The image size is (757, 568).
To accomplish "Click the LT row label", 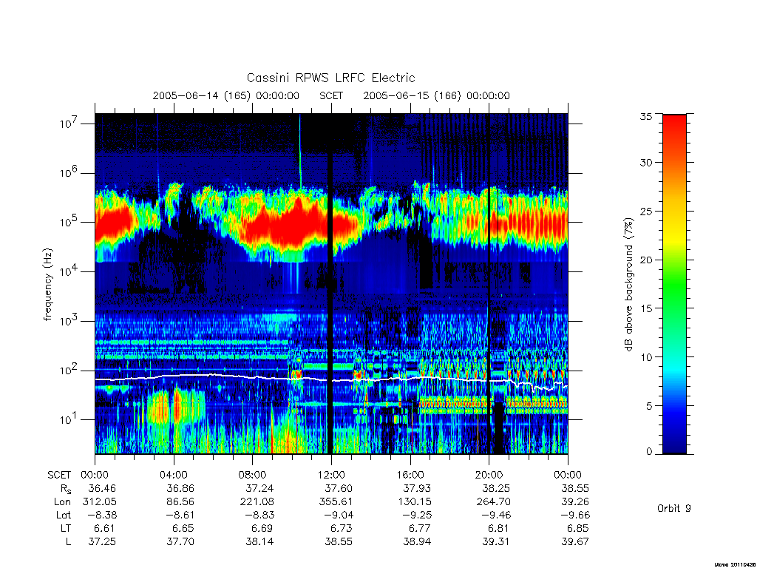I will click(x=66, y=528).
